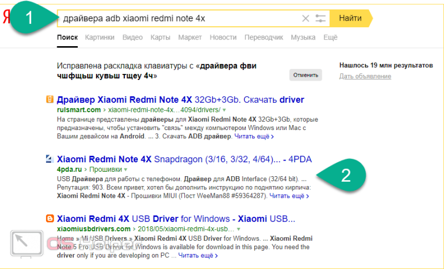Viewport: 444px width, 269px height.
Task: Expand the dropdown arrow after rulsmart.com URL
Action: (224, 110)
